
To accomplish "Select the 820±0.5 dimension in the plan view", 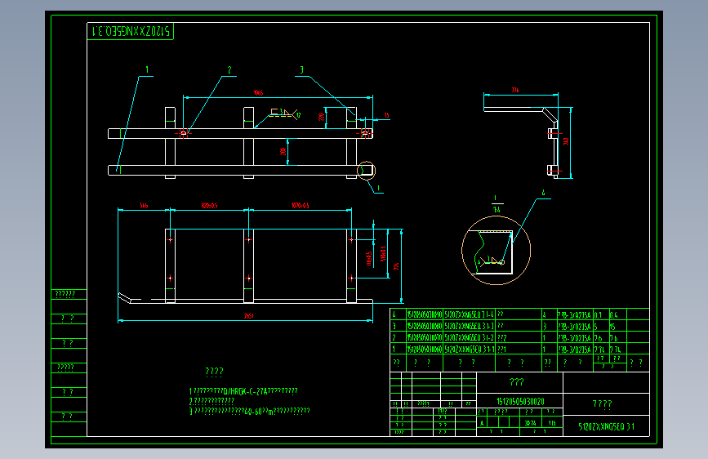I will (x=209, y=206).
